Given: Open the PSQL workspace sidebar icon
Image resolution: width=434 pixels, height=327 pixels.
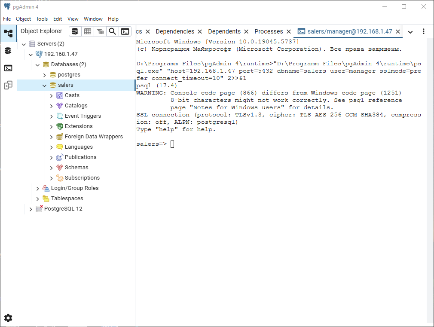Looking at the screenshot, I should (x=8, y=68).
